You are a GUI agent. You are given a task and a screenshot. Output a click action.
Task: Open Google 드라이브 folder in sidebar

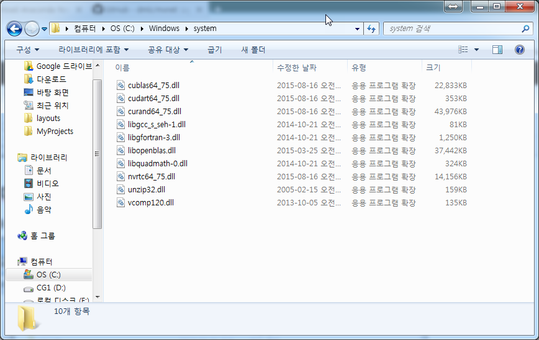point(58,66)
